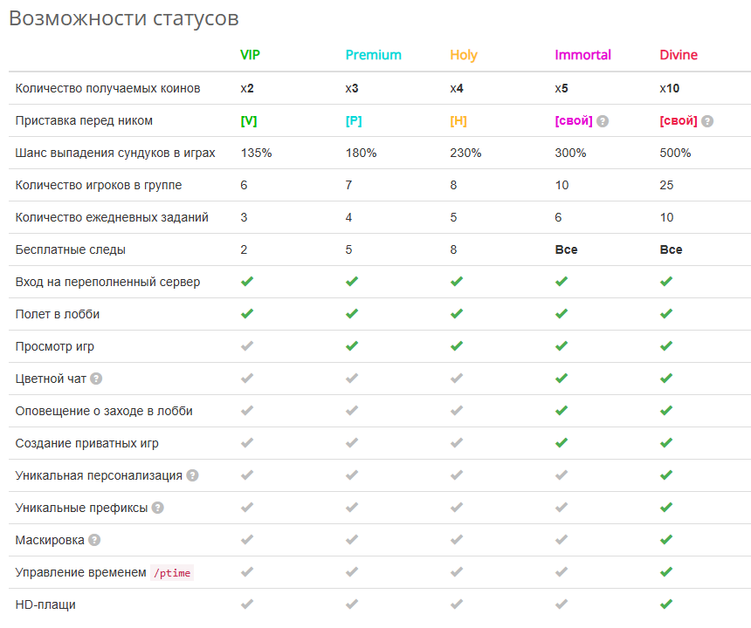Click the cyan [P] prefix tag
This screenshot has height=628, width=751.
point(354,121)
